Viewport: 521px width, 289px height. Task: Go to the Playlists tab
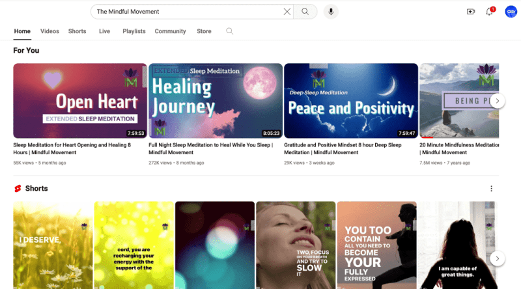(x=134, y=31)
